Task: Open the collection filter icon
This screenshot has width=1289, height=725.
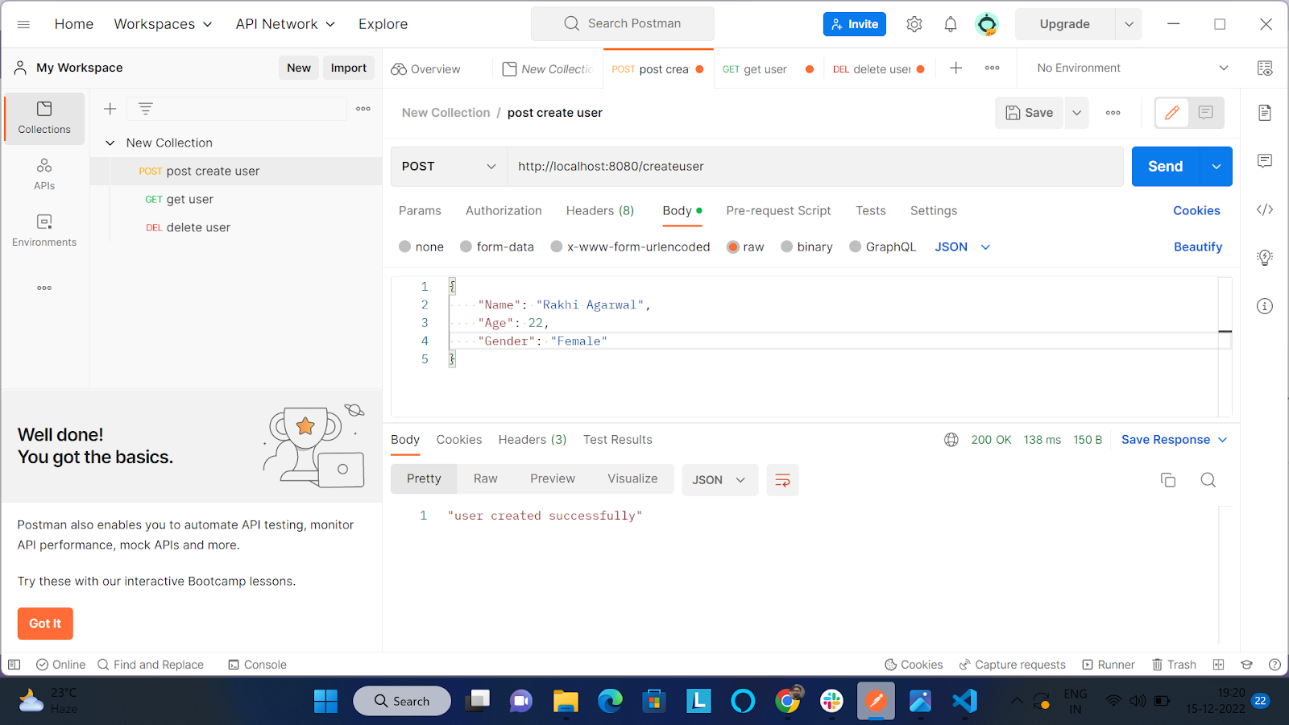Action: point(146,109)
